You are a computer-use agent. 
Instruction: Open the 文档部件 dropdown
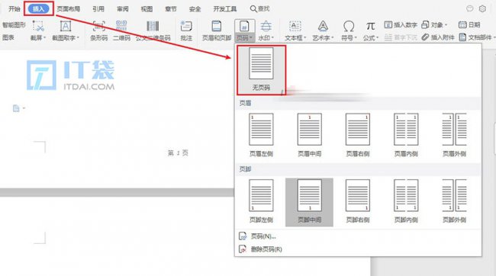point(478,37)
